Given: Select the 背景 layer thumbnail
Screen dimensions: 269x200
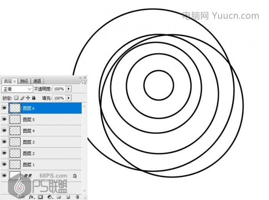Looking at the screenshot, I should coord(15,176).
